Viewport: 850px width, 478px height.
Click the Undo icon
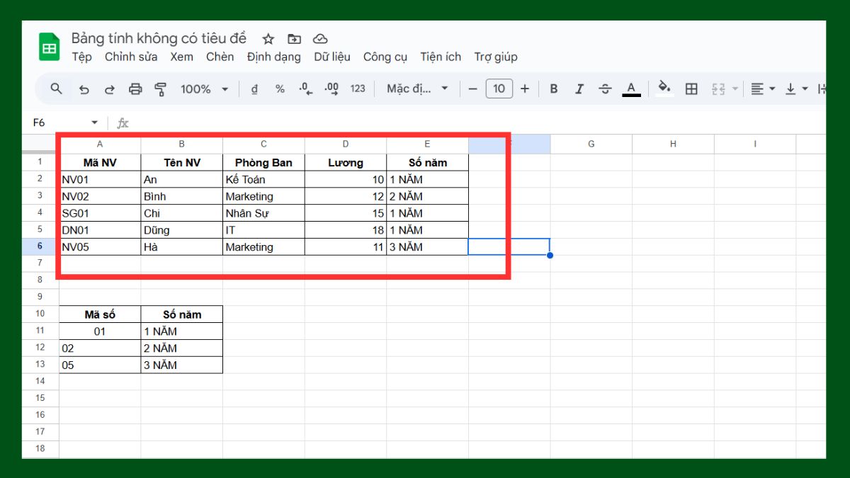pyautogui.click(x=85, y=89)
